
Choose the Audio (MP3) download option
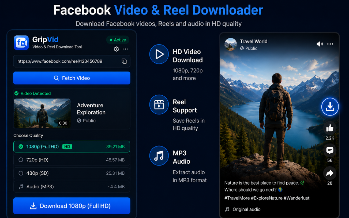[x=72, y=187]
